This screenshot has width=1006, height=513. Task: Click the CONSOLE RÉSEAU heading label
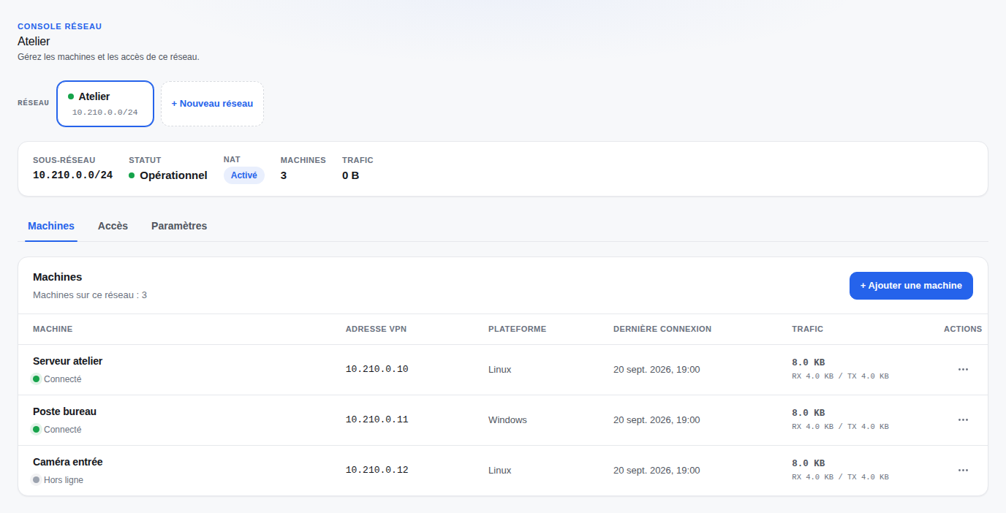(60, 26)
